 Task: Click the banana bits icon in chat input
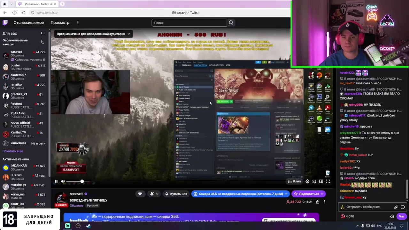(x=343, y=207)
